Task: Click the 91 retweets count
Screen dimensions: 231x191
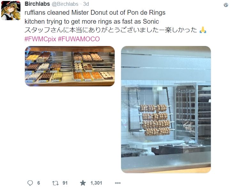Action: (65, 183)
